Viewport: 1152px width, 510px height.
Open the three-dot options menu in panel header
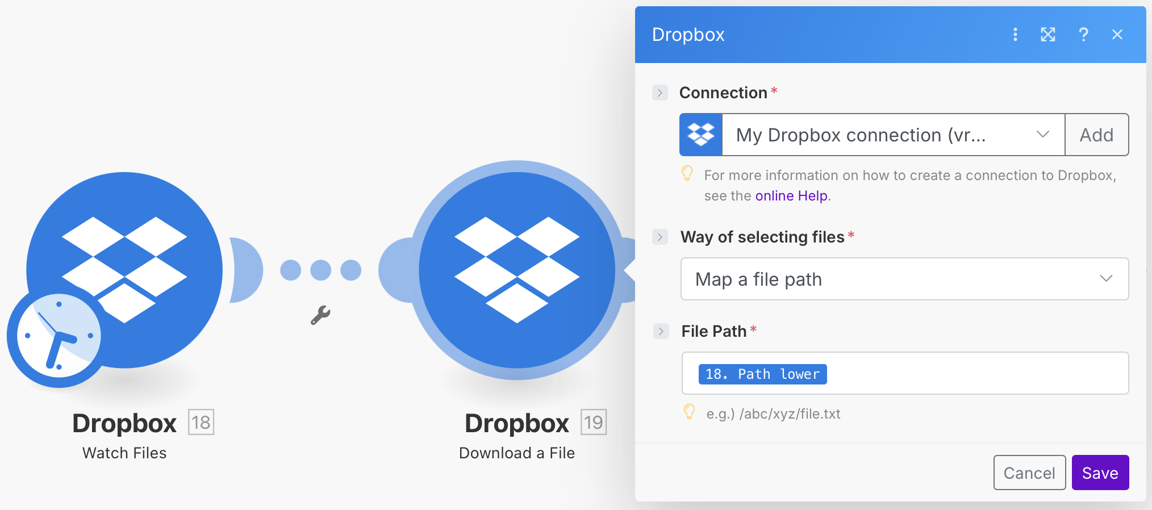pyautogui.click(x=1015, y=35)
